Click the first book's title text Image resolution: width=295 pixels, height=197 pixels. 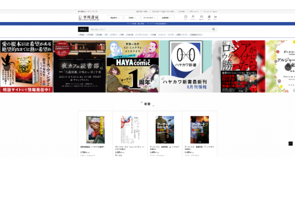coord(92,147)
